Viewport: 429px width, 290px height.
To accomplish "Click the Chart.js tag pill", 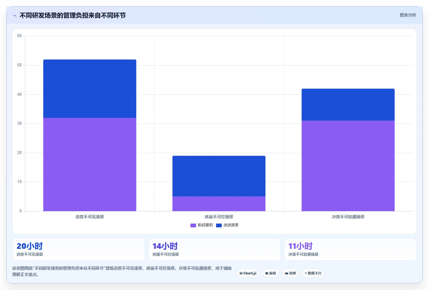I will tap(248, 273).
